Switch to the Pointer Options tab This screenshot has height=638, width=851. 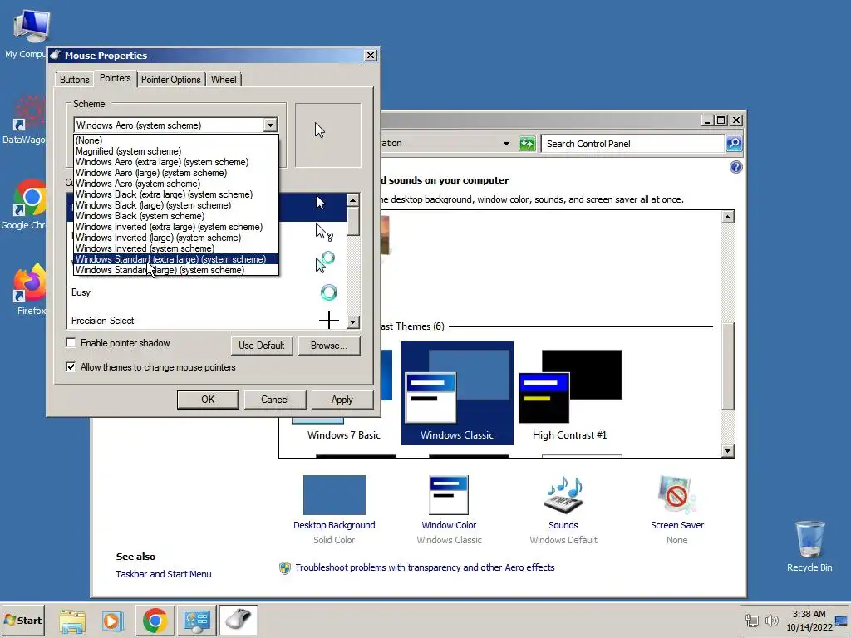tap(171, 79)
